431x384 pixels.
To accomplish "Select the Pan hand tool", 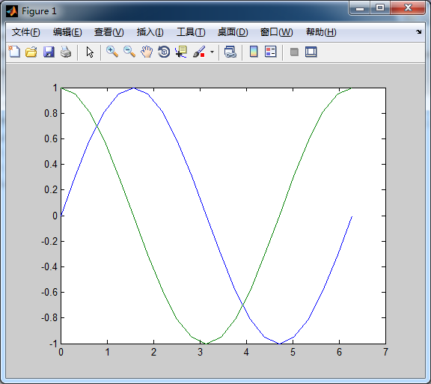I will tap(147, 52).
